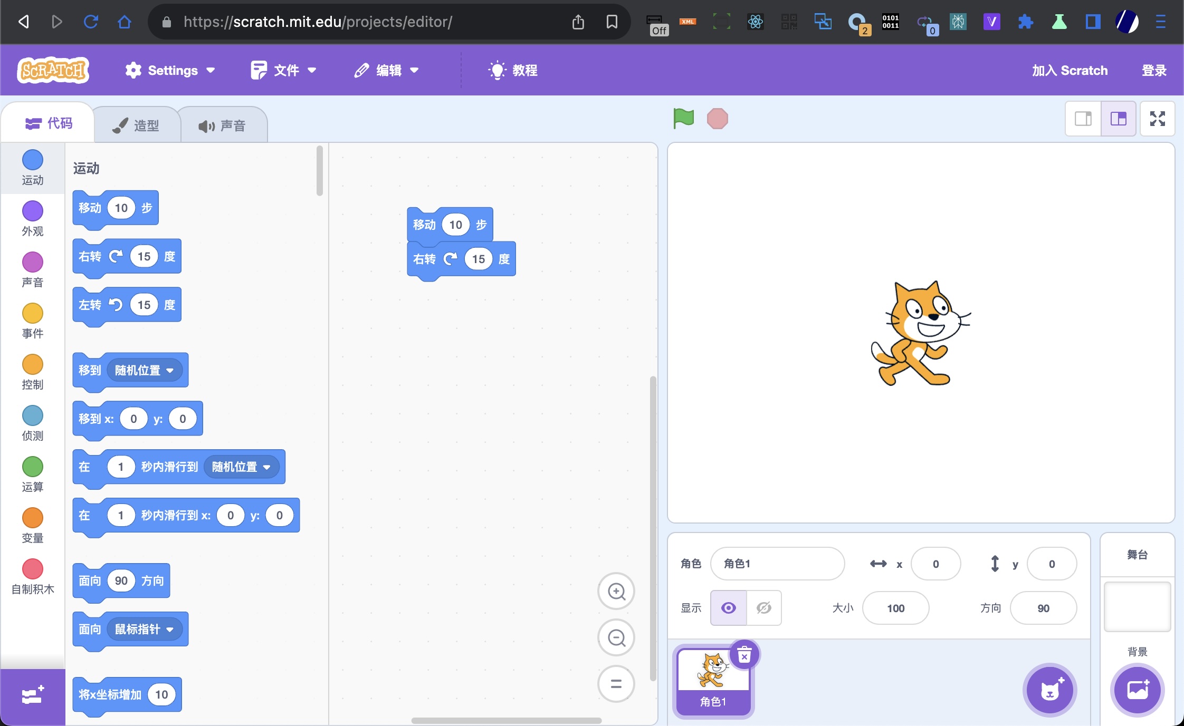Click the red stop sign button

point(718,119)
